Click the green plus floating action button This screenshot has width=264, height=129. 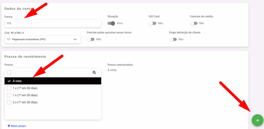258,120
